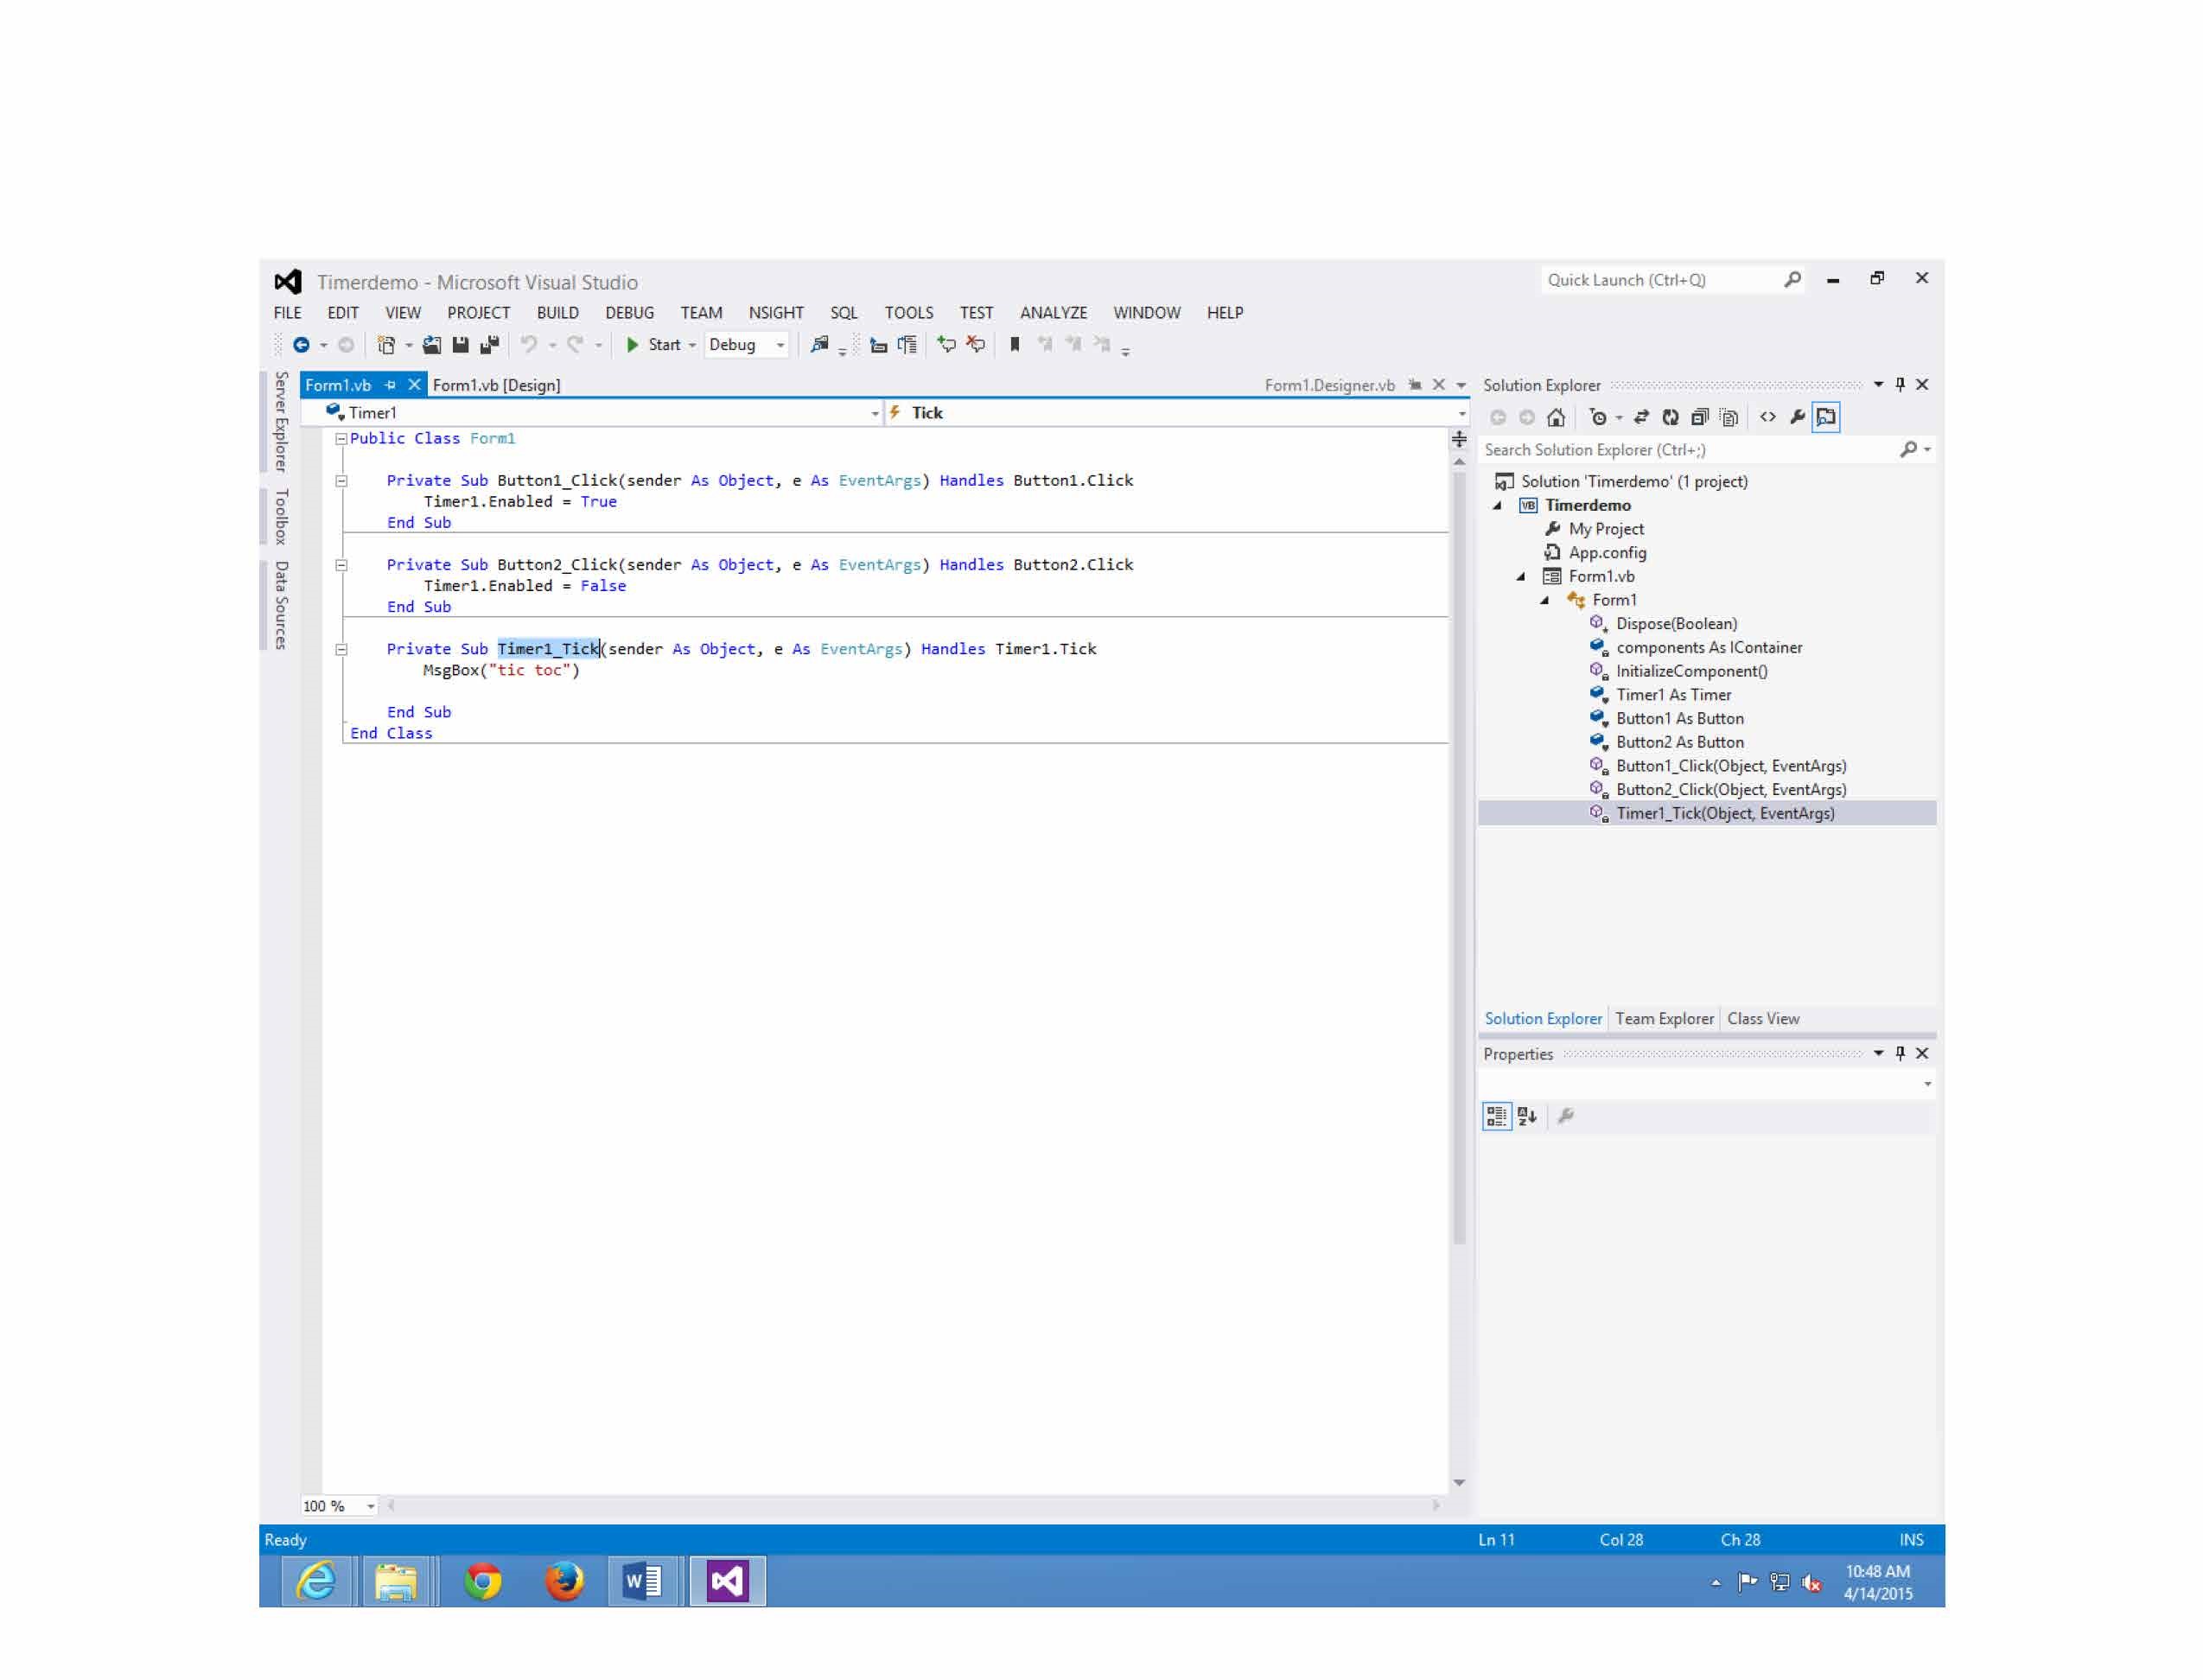Click the Open File toolbar icon
The image size is (2203, 1680).
[x=431, y=345]
